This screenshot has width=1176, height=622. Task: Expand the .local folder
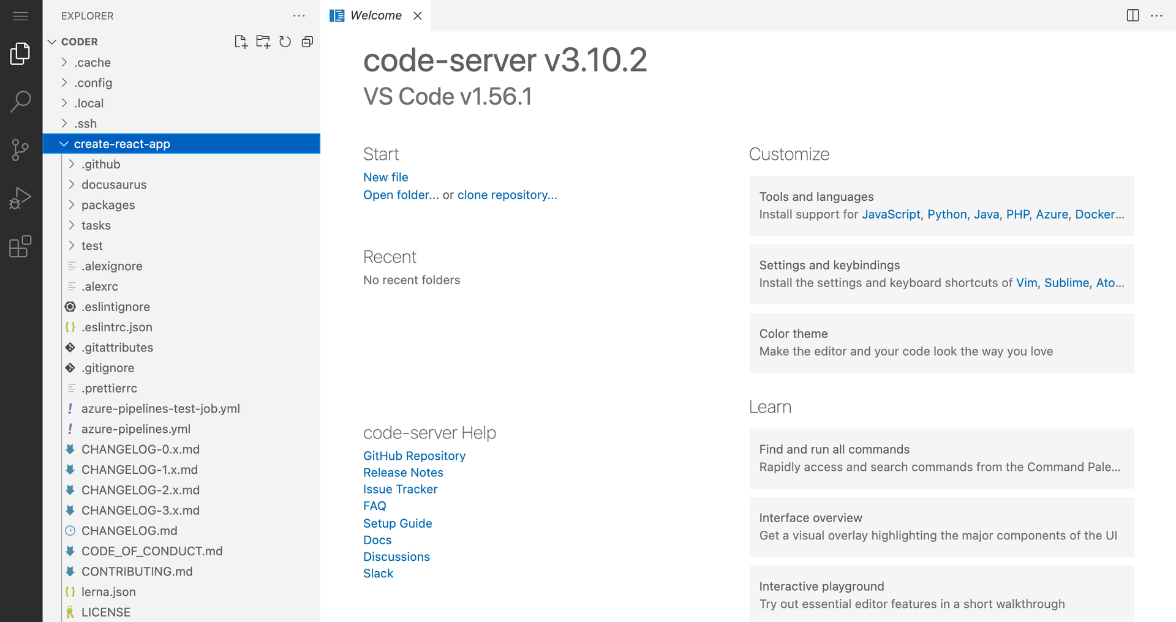[x=181, y=103]
